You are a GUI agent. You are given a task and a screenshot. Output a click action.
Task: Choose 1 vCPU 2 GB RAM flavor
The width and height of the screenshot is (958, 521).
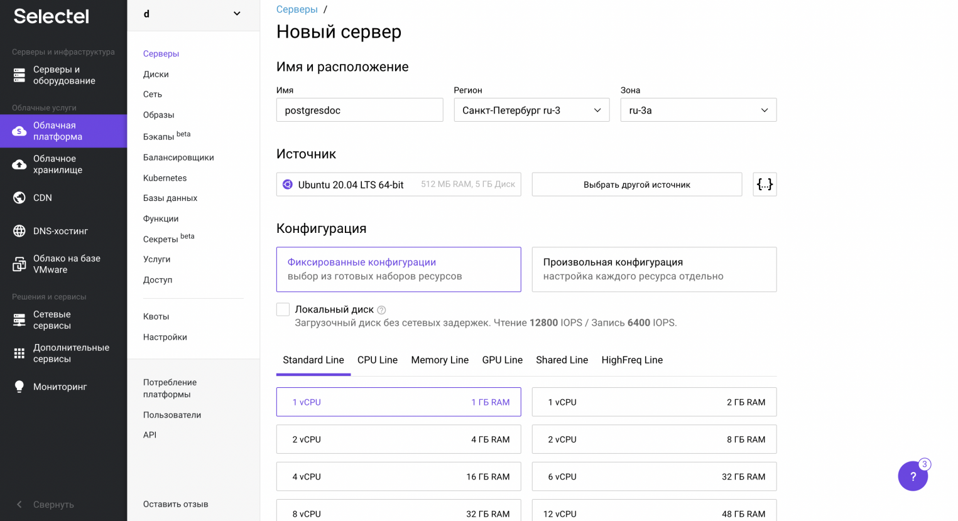(654, 402)
